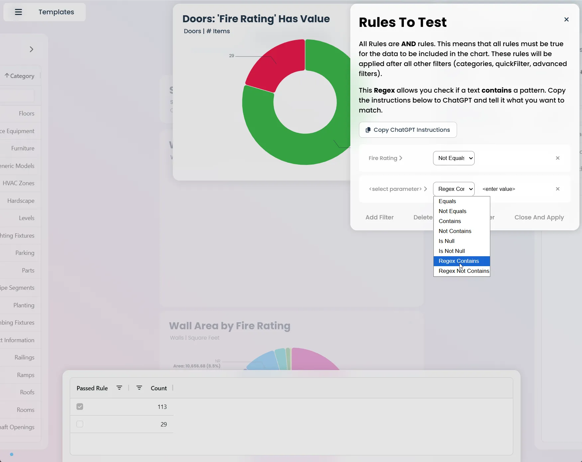The width and height of the screenshot is (582, 462).
Task: Select Is Not Null from the operator list
Action: 451,251
